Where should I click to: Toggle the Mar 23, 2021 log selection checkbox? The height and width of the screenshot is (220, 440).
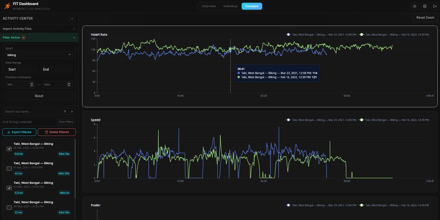point(8,188)
